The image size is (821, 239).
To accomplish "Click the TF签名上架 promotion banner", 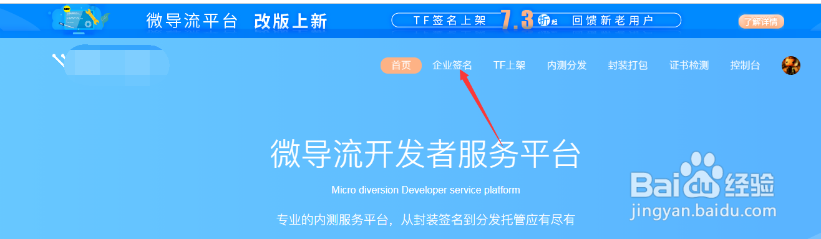I will (536, 21).
